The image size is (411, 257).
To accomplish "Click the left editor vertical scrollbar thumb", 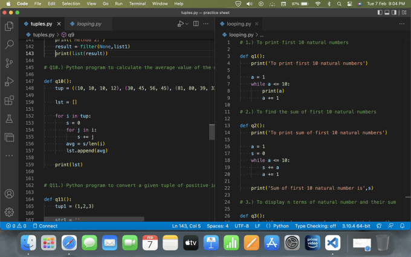I will (212, 132).
